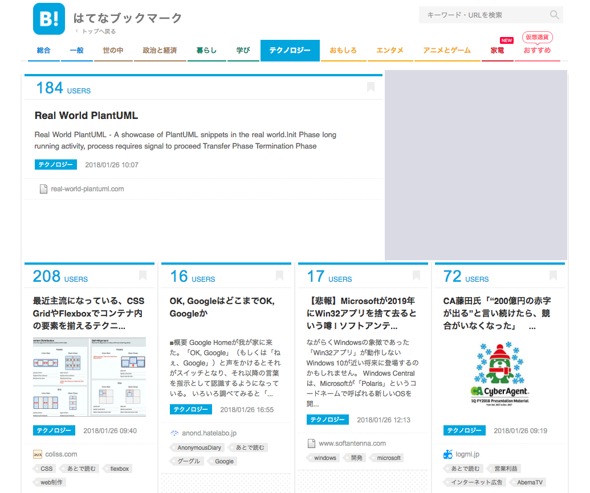
Task: Click the NEW badge above 家電
Action: 506,40
